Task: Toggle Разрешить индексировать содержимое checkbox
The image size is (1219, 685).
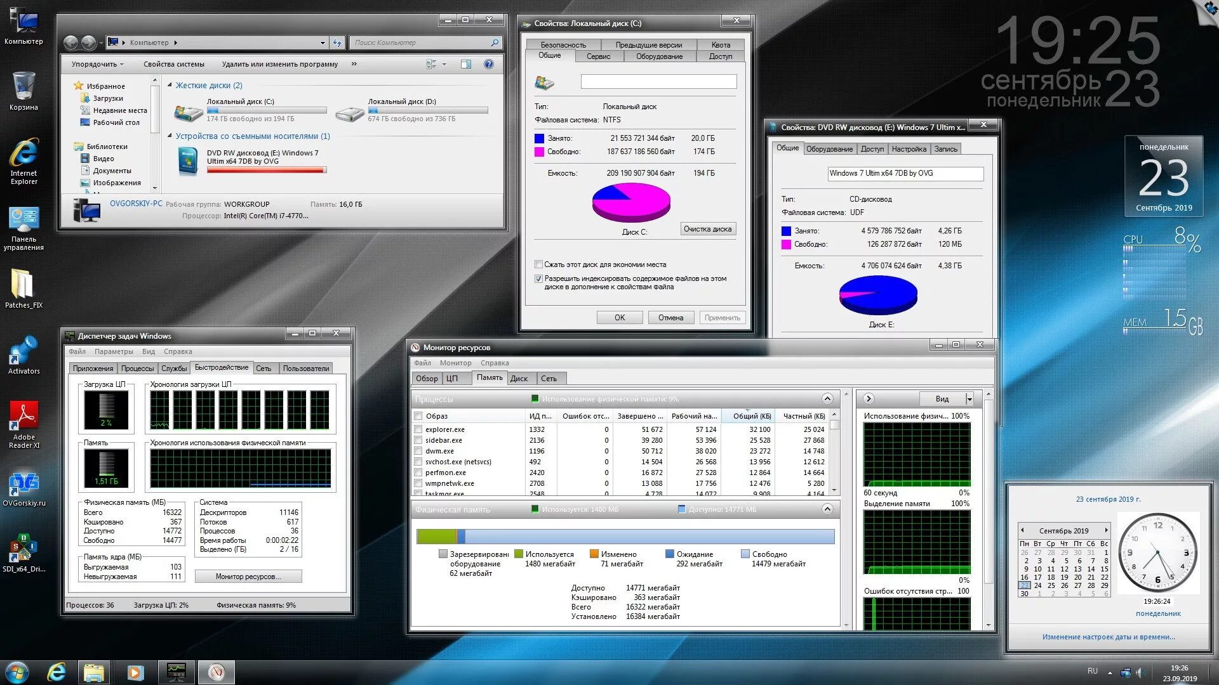Action: (538, 278)
